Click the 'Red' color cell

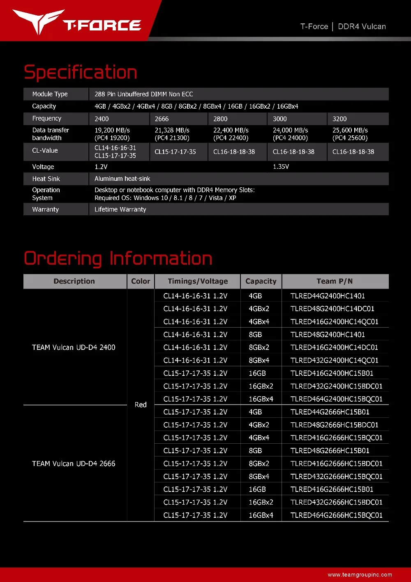point(141,405)
